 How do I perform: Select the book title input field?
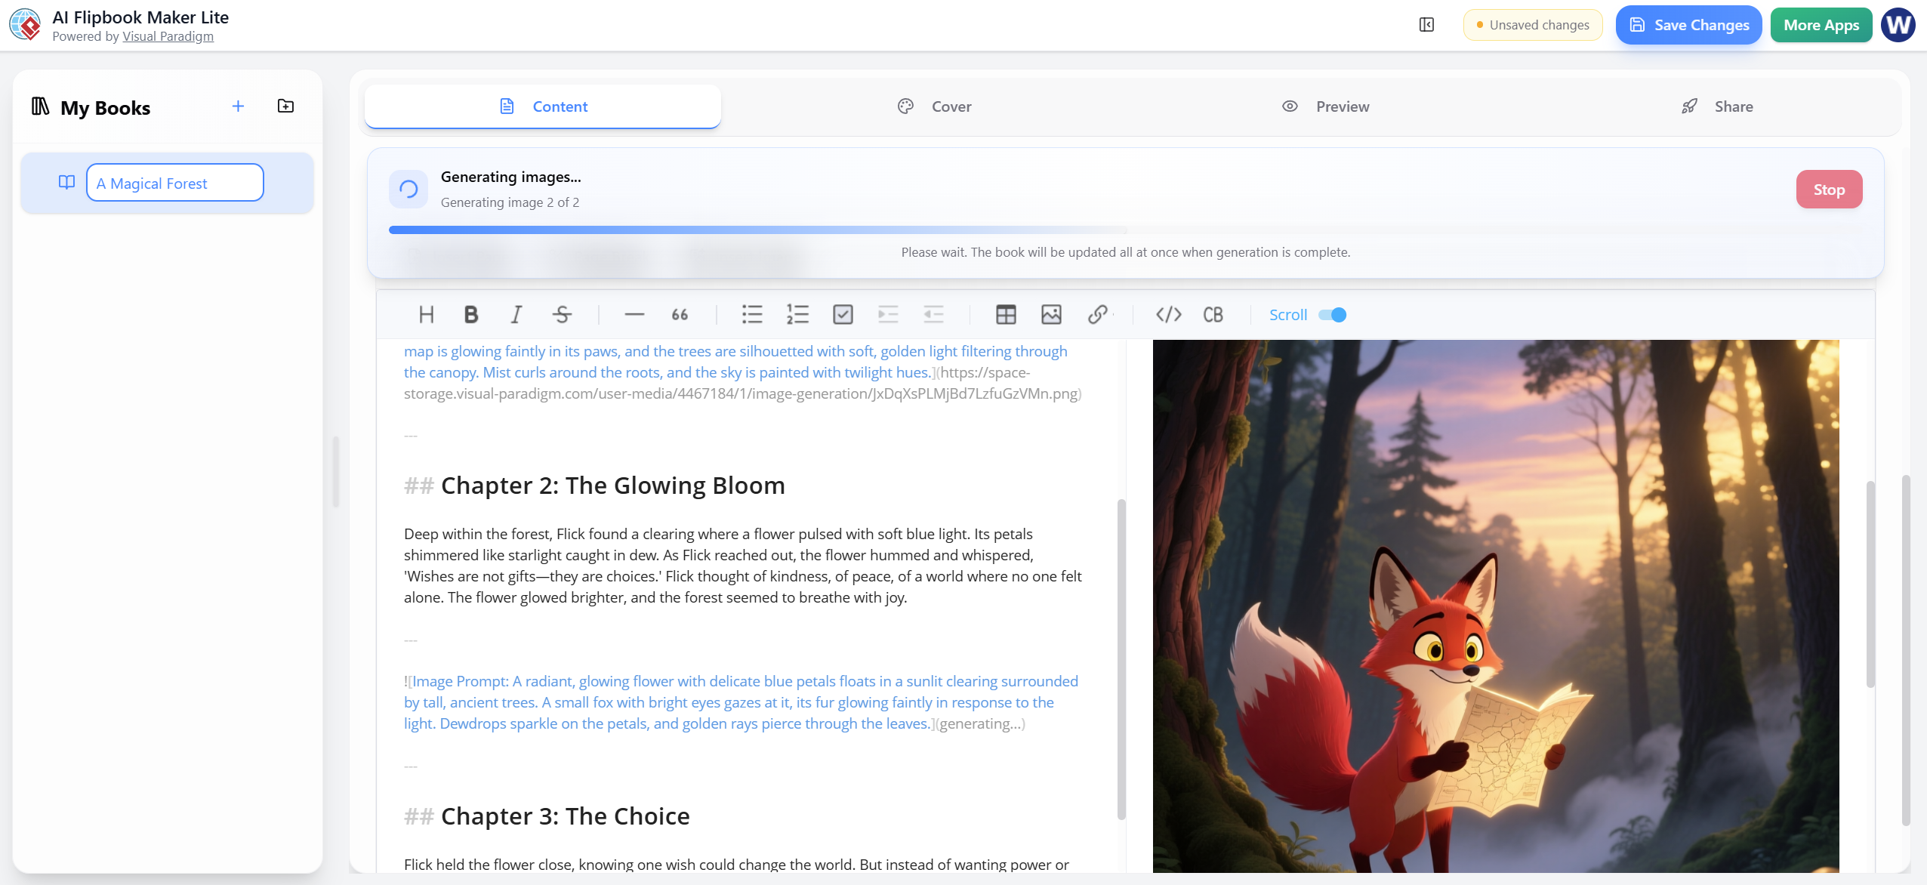click(175, 182)
